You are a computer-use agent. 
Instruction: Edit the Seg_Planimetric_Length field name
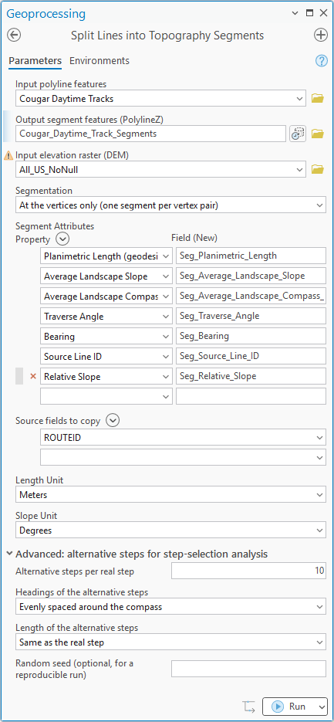[x=251, y=256]
